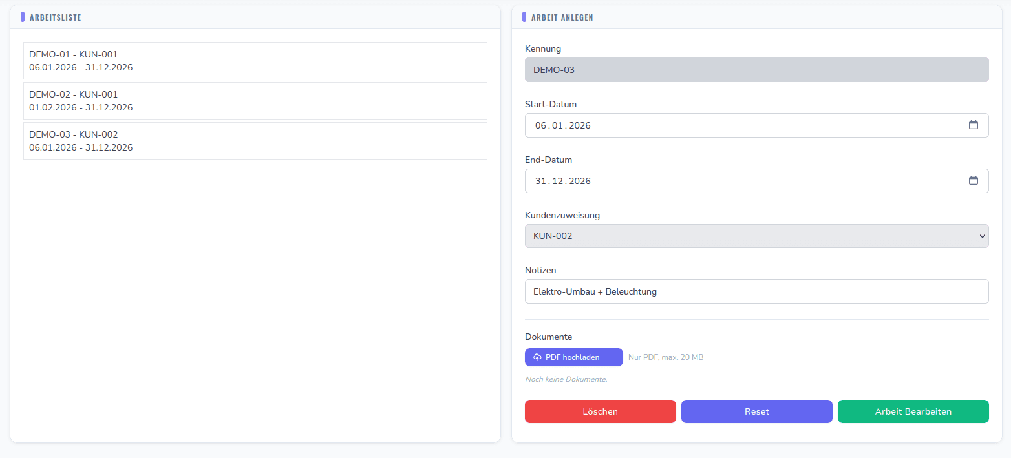
Task: Click the purple accent bar beside ARBEIT ANLEGEN
Action: click(524, 17)
